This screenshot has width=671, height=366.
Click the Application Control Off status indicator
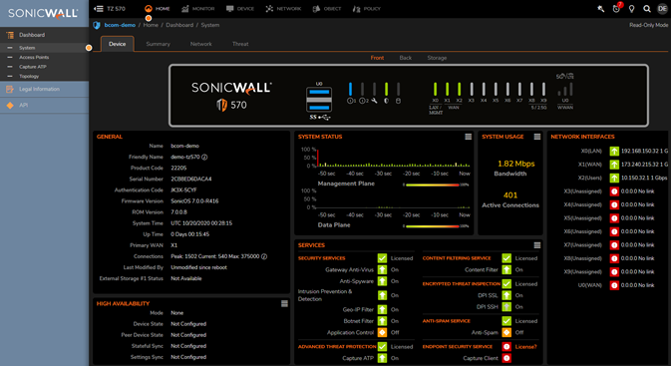point(382,333)
